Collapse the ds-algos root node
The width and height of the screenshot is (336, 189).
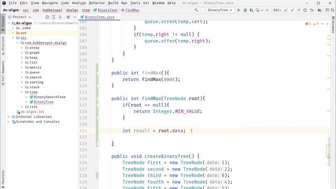9,23
